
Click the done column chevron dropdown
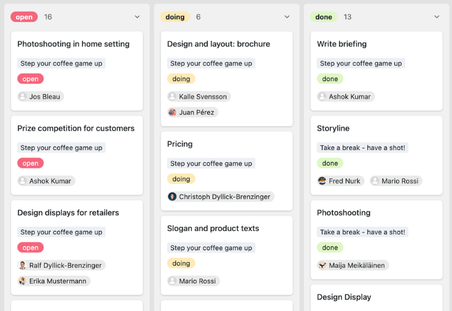click(437, 17)
